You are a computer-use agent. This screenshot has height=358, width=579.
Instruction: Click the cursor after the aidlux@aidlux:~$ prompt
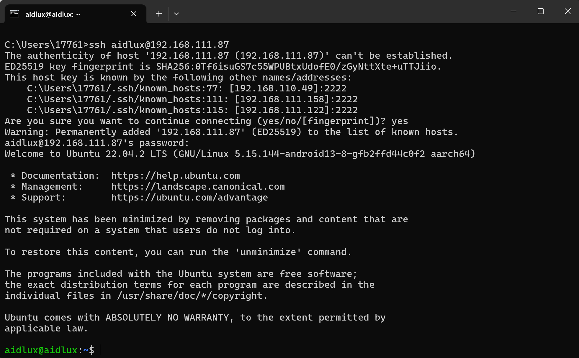coord(101,350)
